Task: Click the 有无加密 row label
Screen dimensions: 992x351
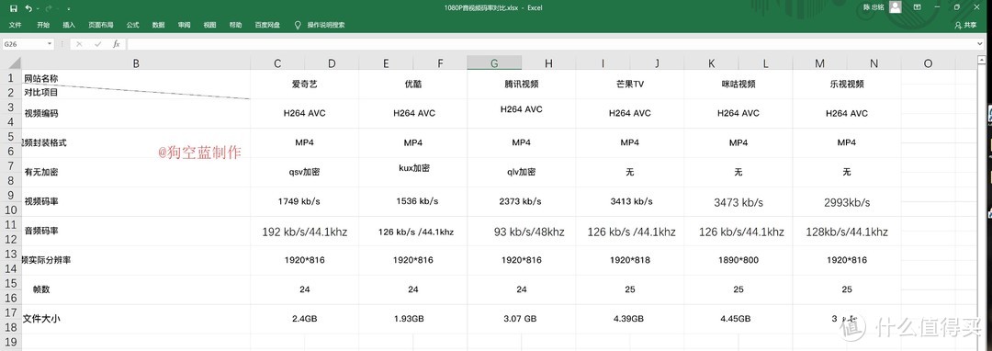Action: [41, 172]
